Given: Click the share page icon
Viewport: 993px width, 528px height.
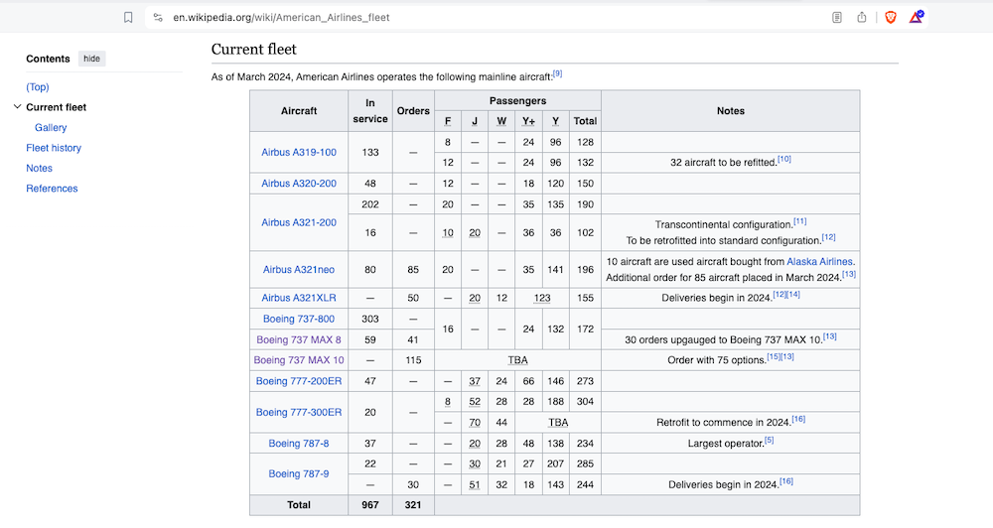Looking at the screenshot, I should click(x=861, y=18).
